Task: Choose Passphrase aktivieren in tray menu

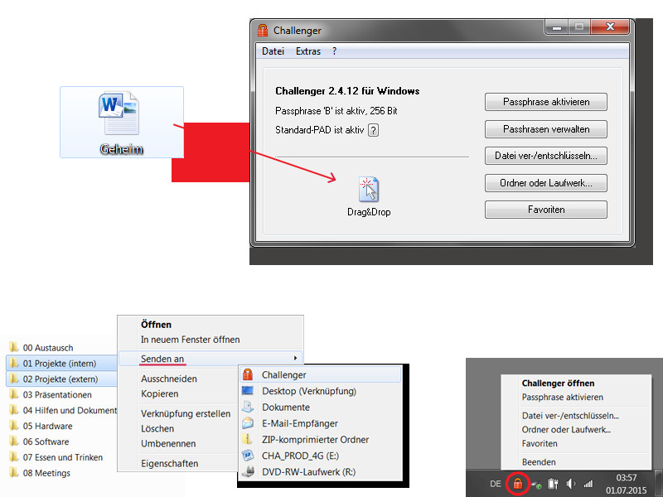Action: pos(563,398)
